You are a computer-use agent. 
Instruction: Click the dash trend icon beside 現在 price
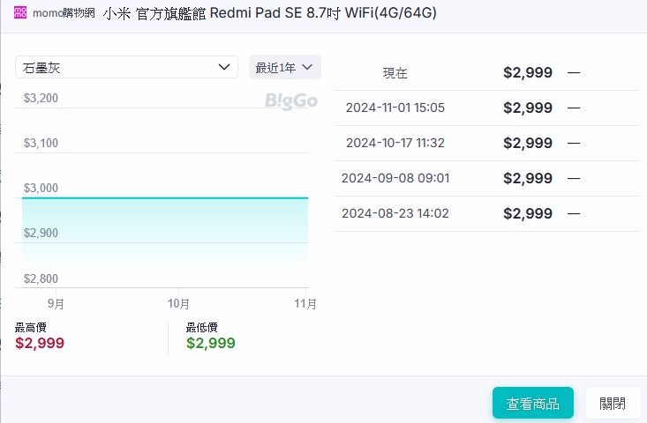(574, 73)
